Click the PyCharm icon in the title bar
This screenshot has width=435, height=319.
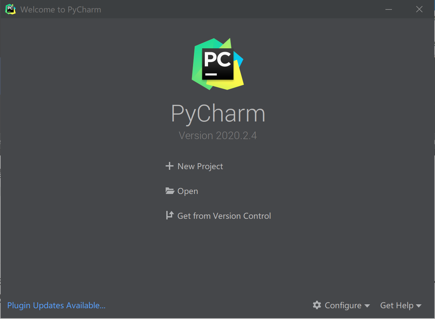click(10, 9)
